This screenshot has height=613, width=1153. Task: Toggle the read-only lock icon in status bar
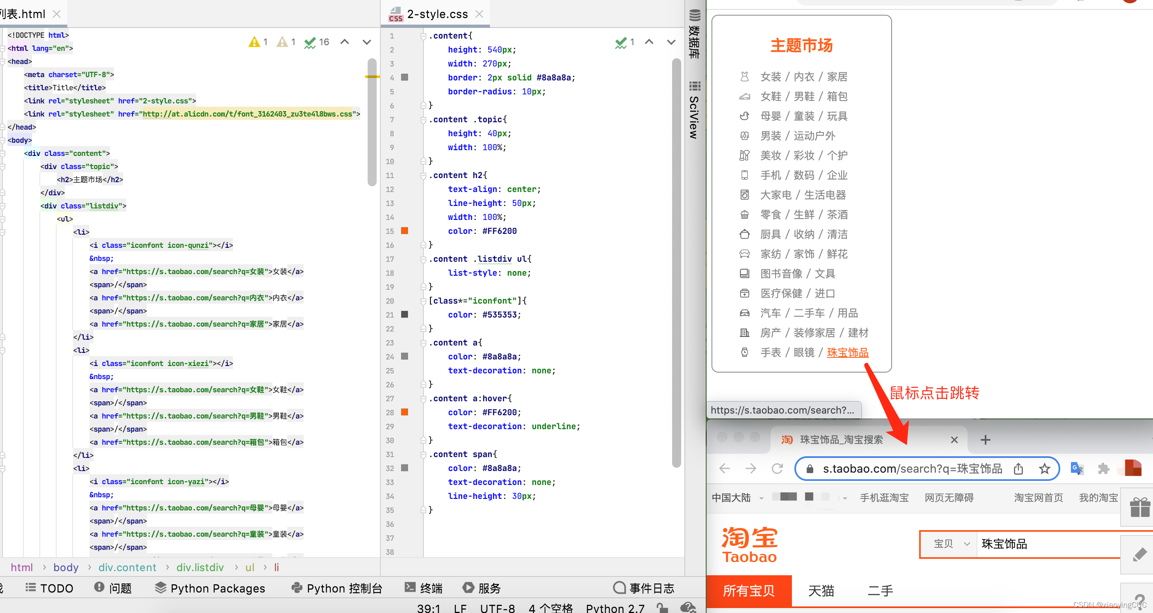point(662,608)
